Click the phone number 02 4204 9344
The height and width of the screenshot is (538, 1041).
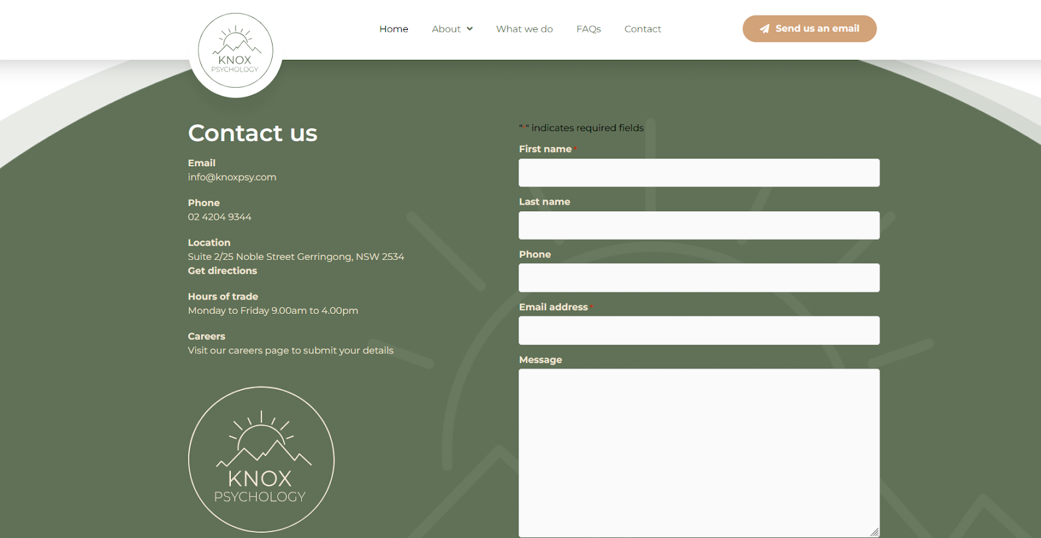coord(219,217)
